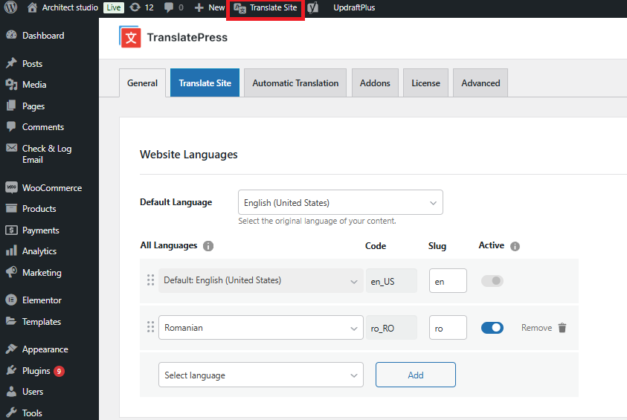
Task: Click the Pages icon in sidebar
Action: [12, 106]
